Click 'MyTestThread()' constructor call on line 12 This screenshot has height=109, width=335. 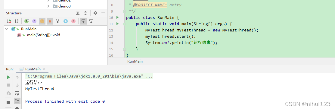pos(239,30)
